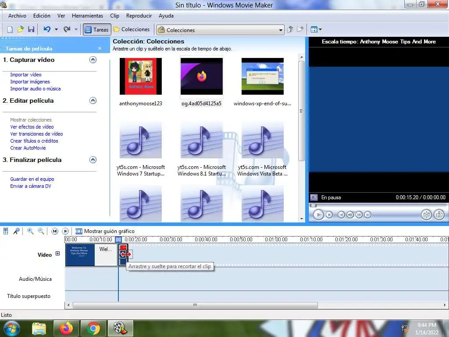Zoom in the timeline magnifier icon

(30, 231)
